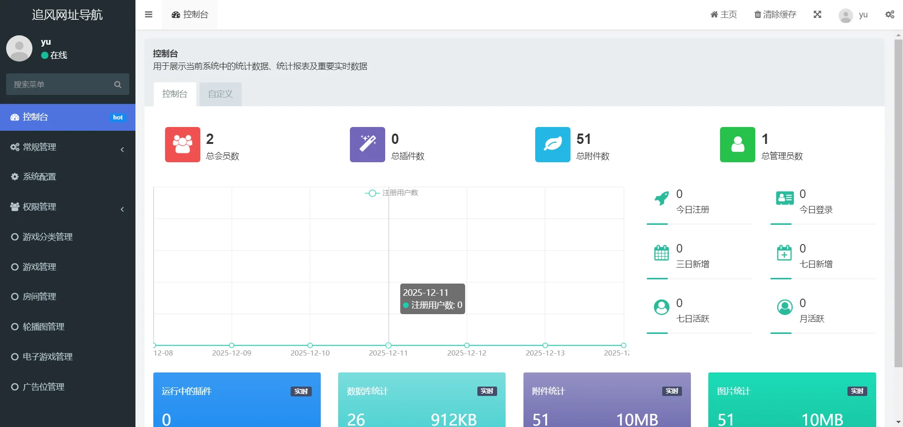Click the purple plugin icon for 总插件数
The height and width of the screenshot is (427, 903).
point(367,144)
